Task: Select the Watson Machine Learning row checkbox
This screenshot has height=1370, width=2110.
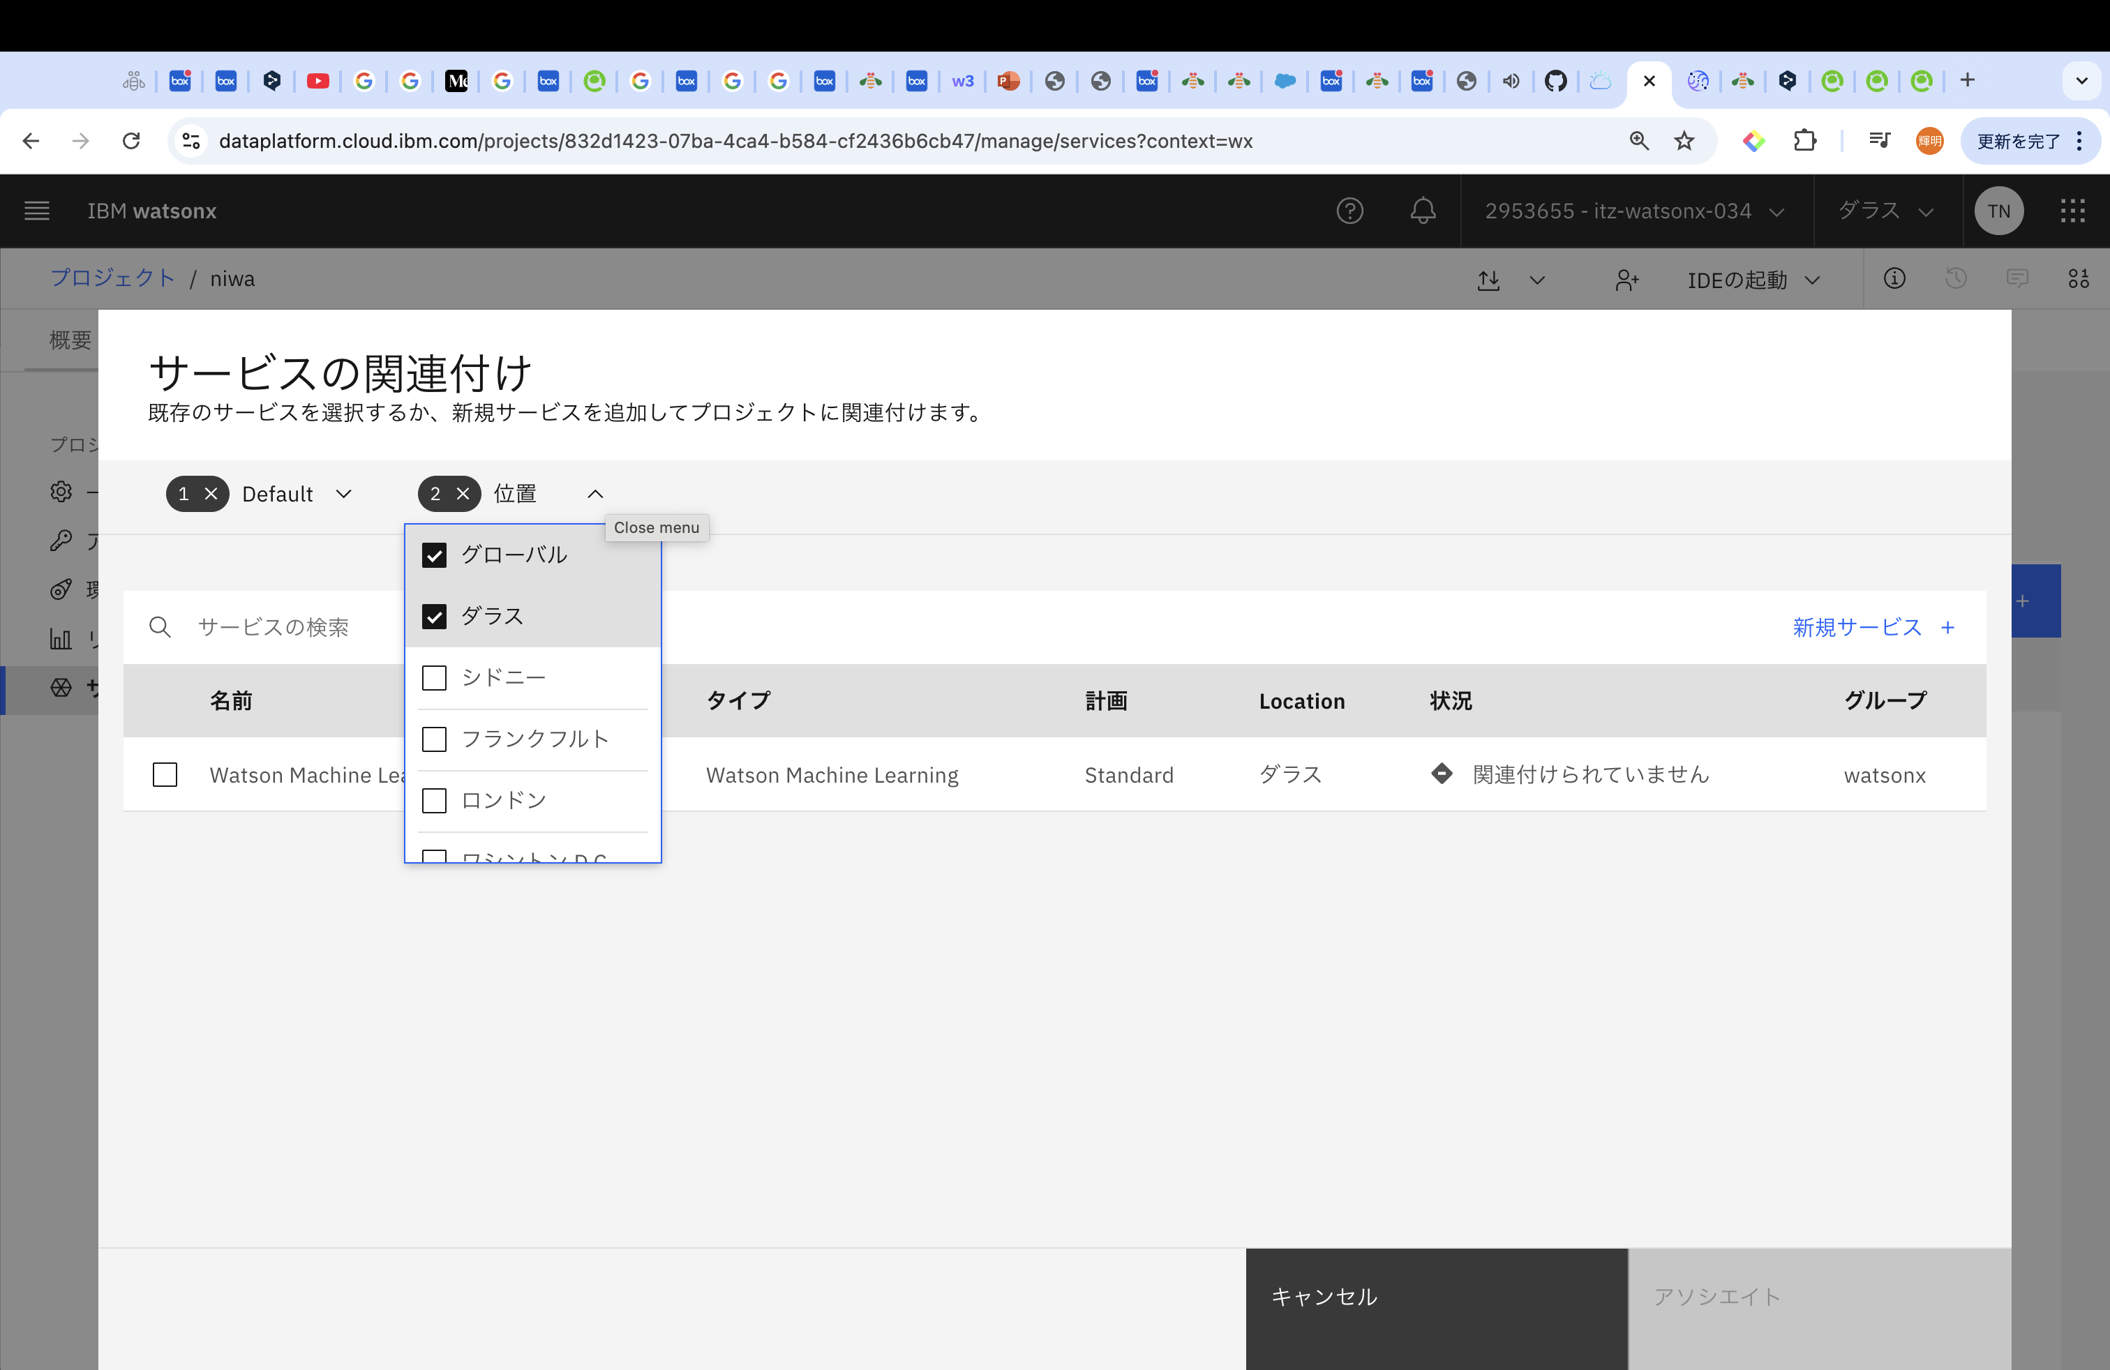Action: pyautogui.click(x=165, y=774)
